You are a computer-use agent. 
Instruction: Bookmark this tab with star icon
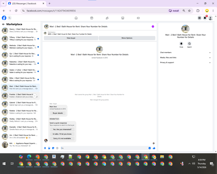pos(189,11)
